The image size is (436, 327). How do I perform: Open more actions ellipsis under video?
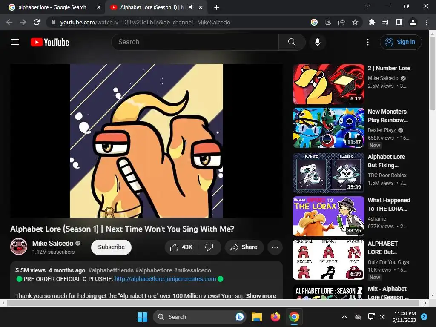pyautogui.click(x=275, y=247)
